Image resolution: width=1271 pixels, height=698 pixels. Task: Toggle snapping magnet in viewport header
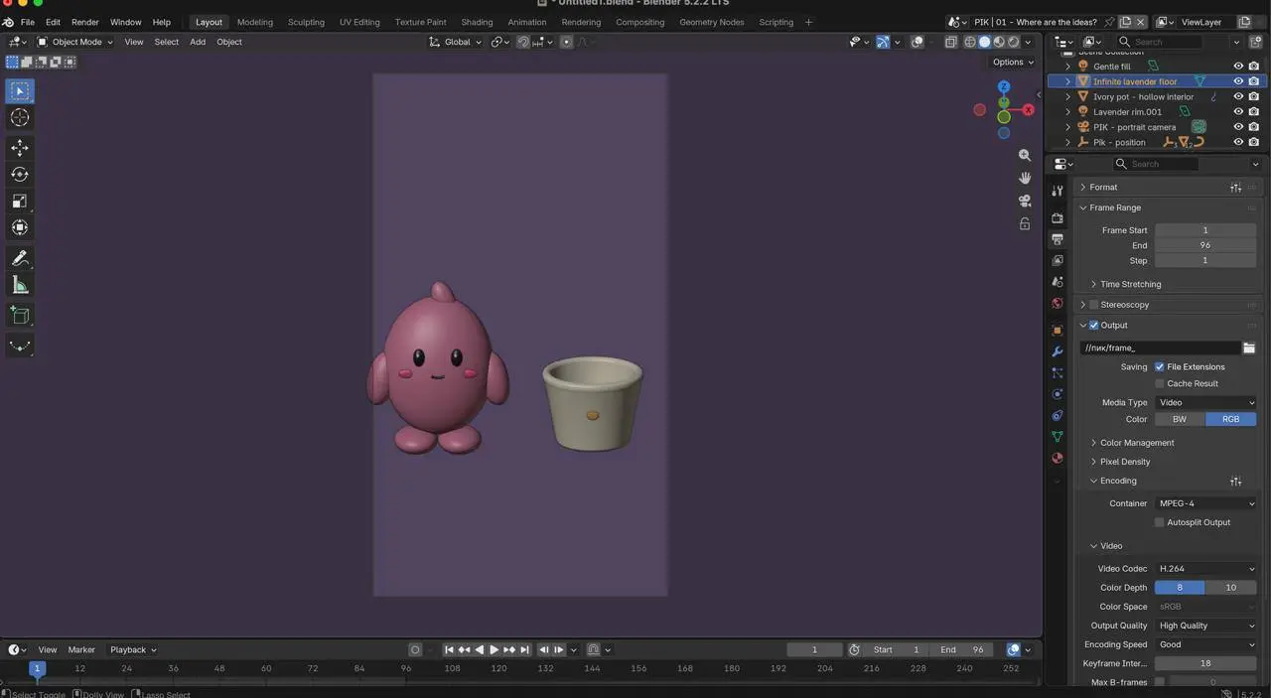point(523,42)
